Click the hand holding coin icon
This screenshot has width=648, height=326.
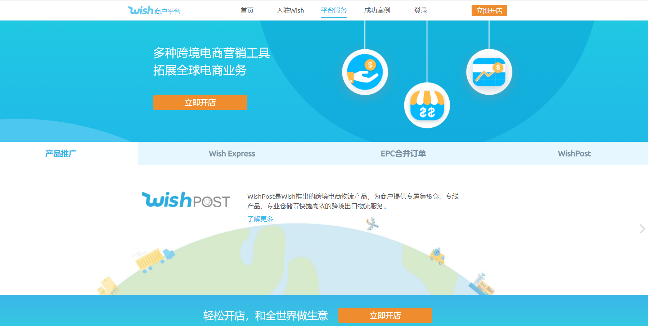click(x=365, y=72)
